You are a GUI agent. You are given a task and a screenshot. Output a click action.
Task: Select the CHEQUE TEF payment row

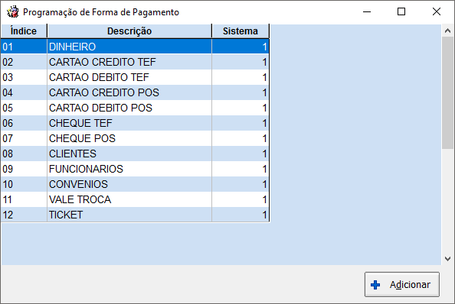[x=135, y=123]
